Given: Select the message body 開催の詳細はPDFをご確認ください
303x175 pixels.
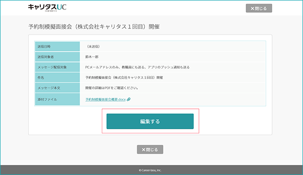Looking at the screenshot, I should click(x=112, y=88).
